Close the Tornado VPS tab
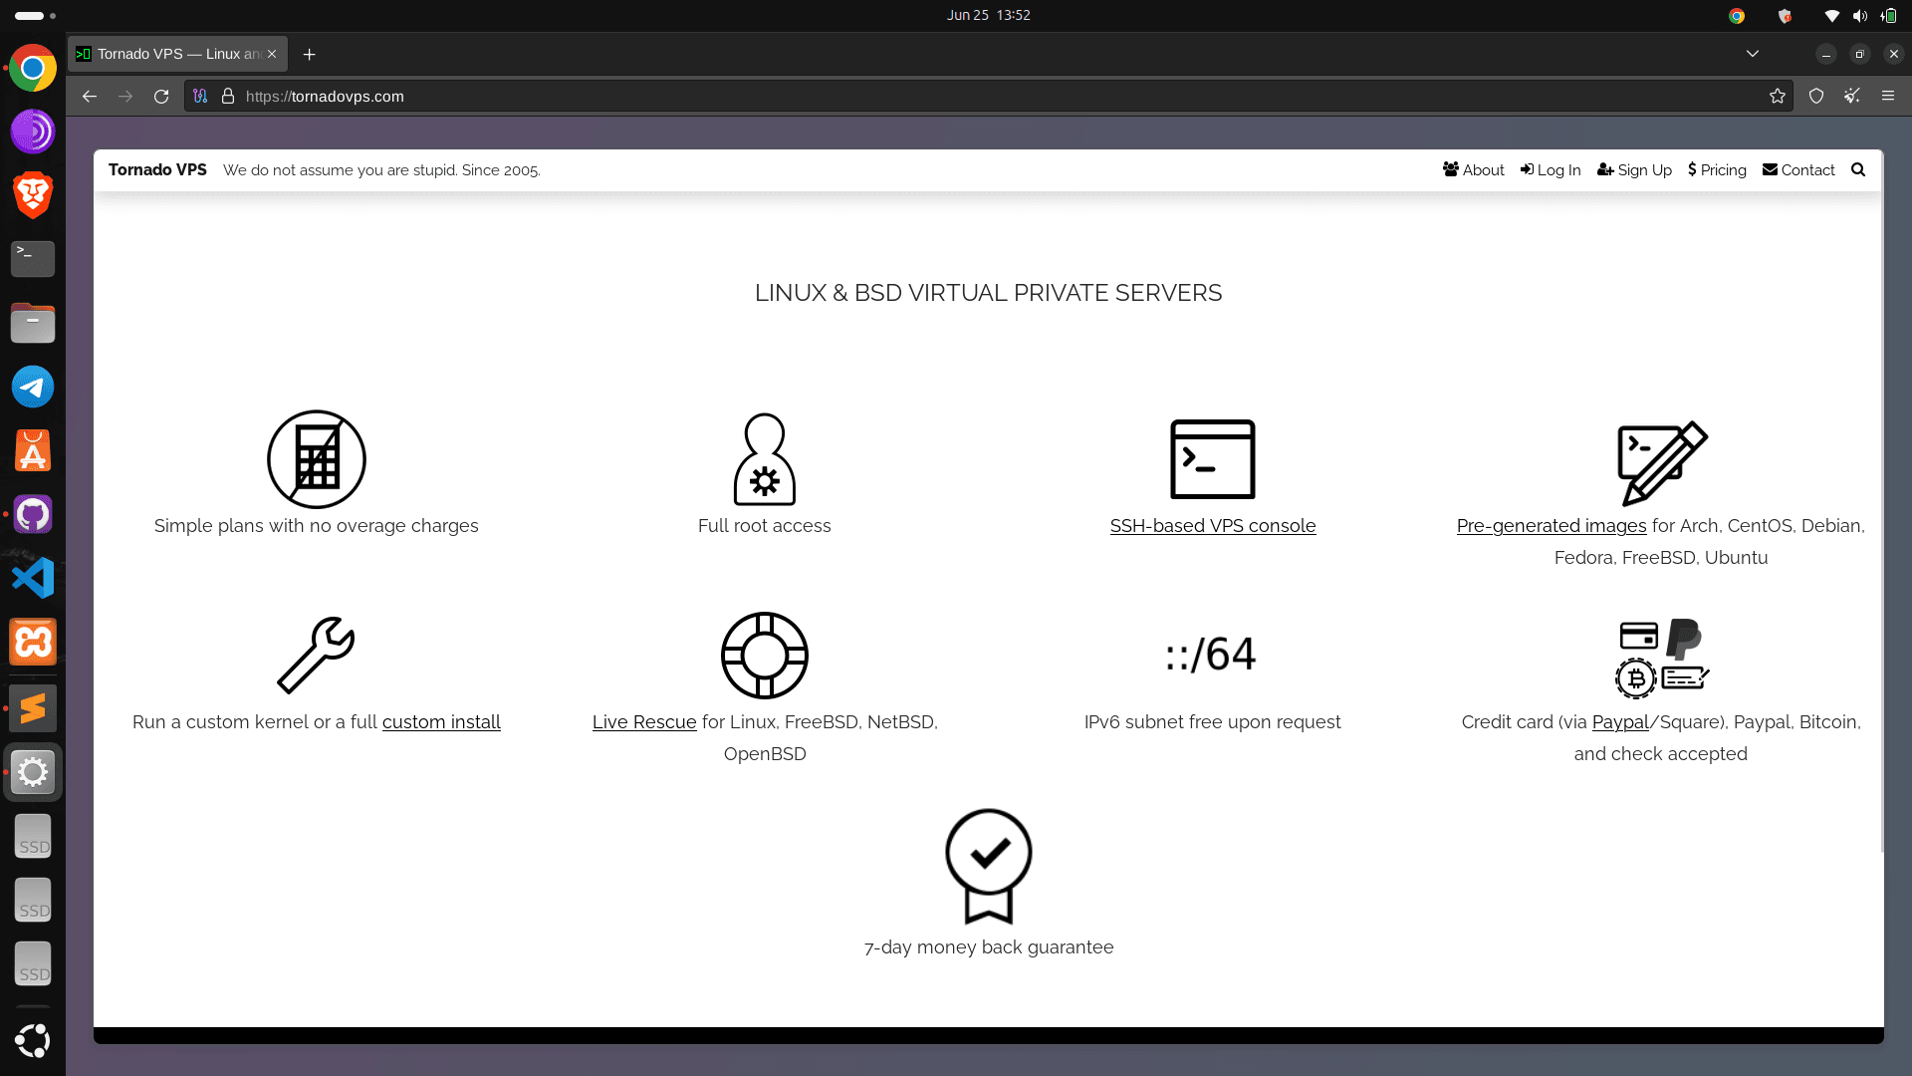This screenshot has width=1912, height=1076. point(272,54)
